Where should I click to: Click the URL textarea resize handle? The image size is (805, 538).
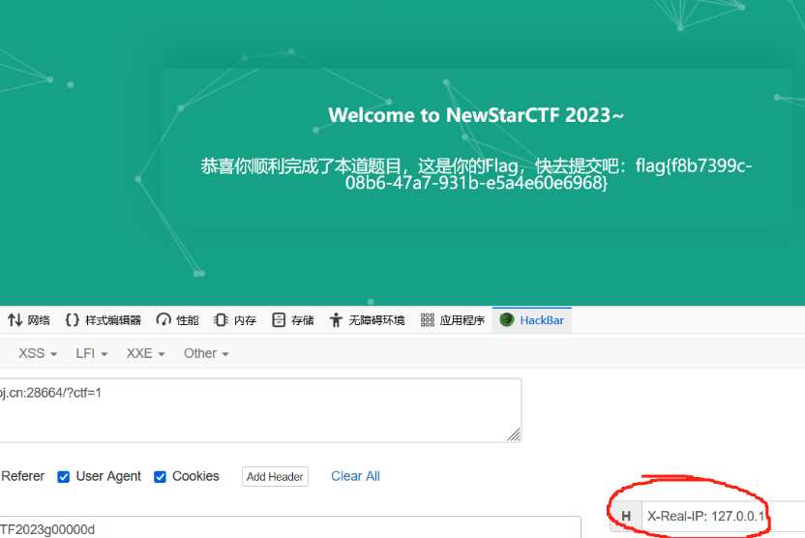tap(514, 434)
